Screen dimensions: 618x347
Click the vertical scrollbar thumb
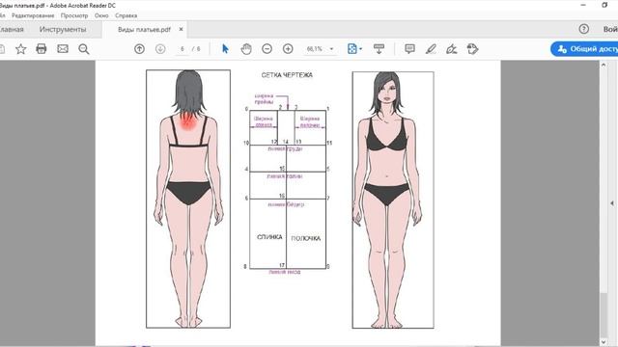click(x=604, y=314)
